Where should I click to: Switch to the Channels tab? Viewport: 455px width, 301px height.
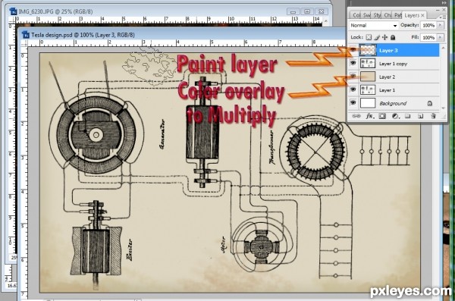(x=388, y=15)
